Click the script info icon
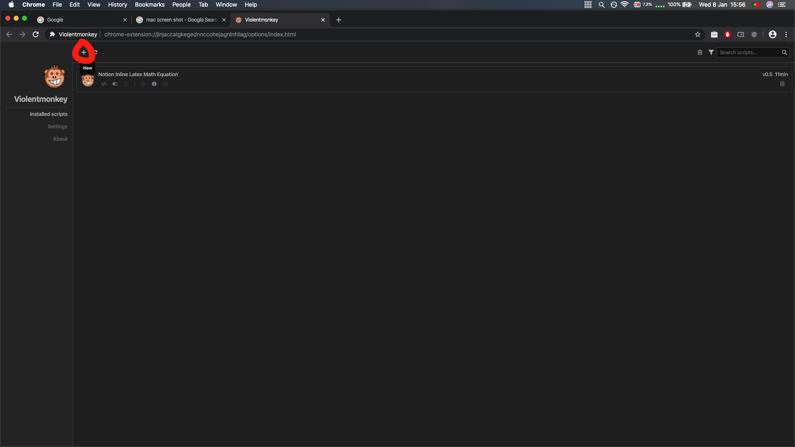Image resolution: width=795 pixels, height=447 pixels. point(154,84)
